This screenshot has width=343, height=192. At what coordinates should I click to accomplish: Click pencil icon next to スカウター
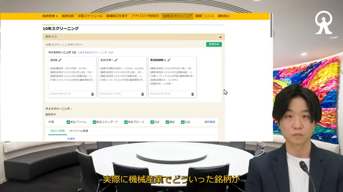point(116,60)
